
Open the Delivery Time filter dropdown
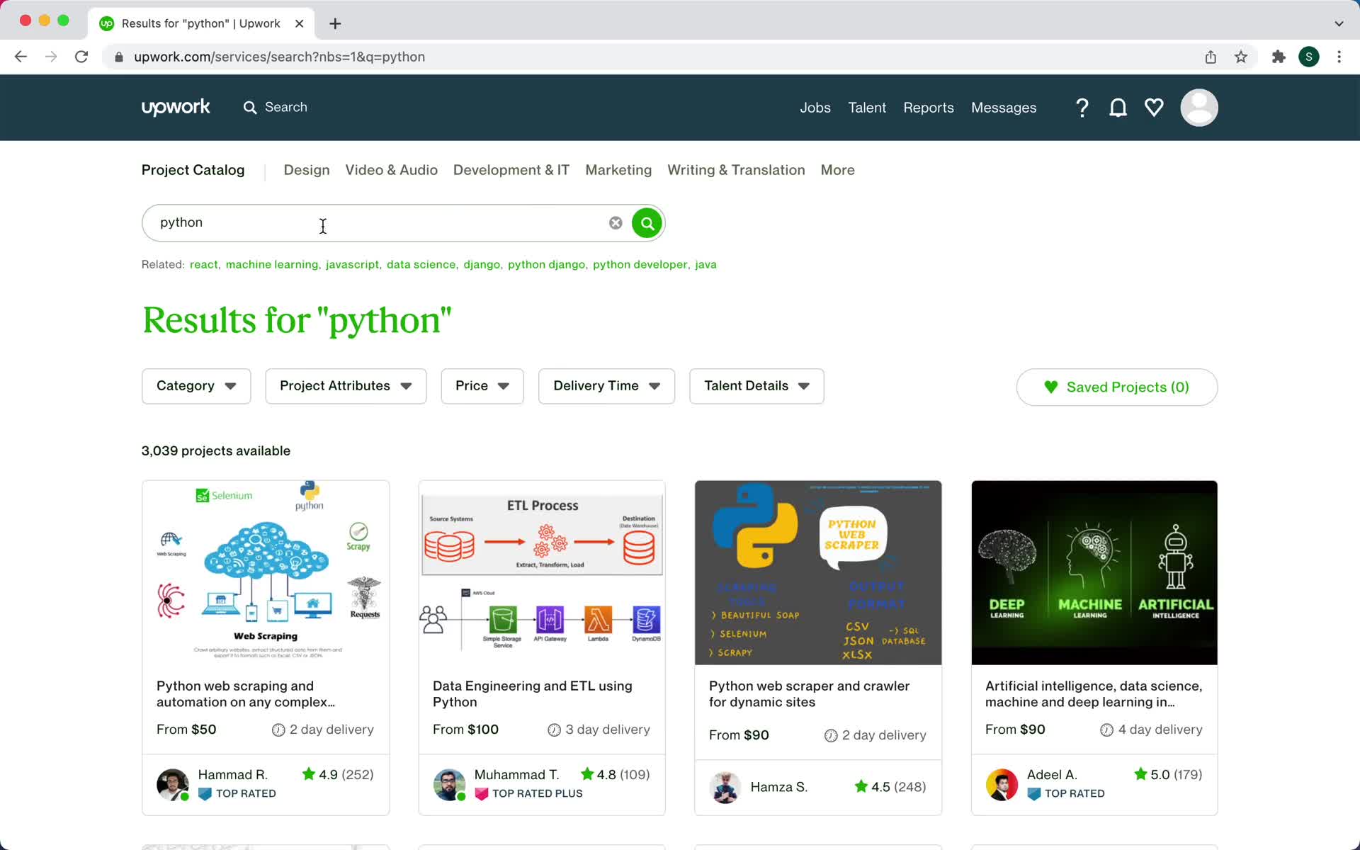click(606, 386)
